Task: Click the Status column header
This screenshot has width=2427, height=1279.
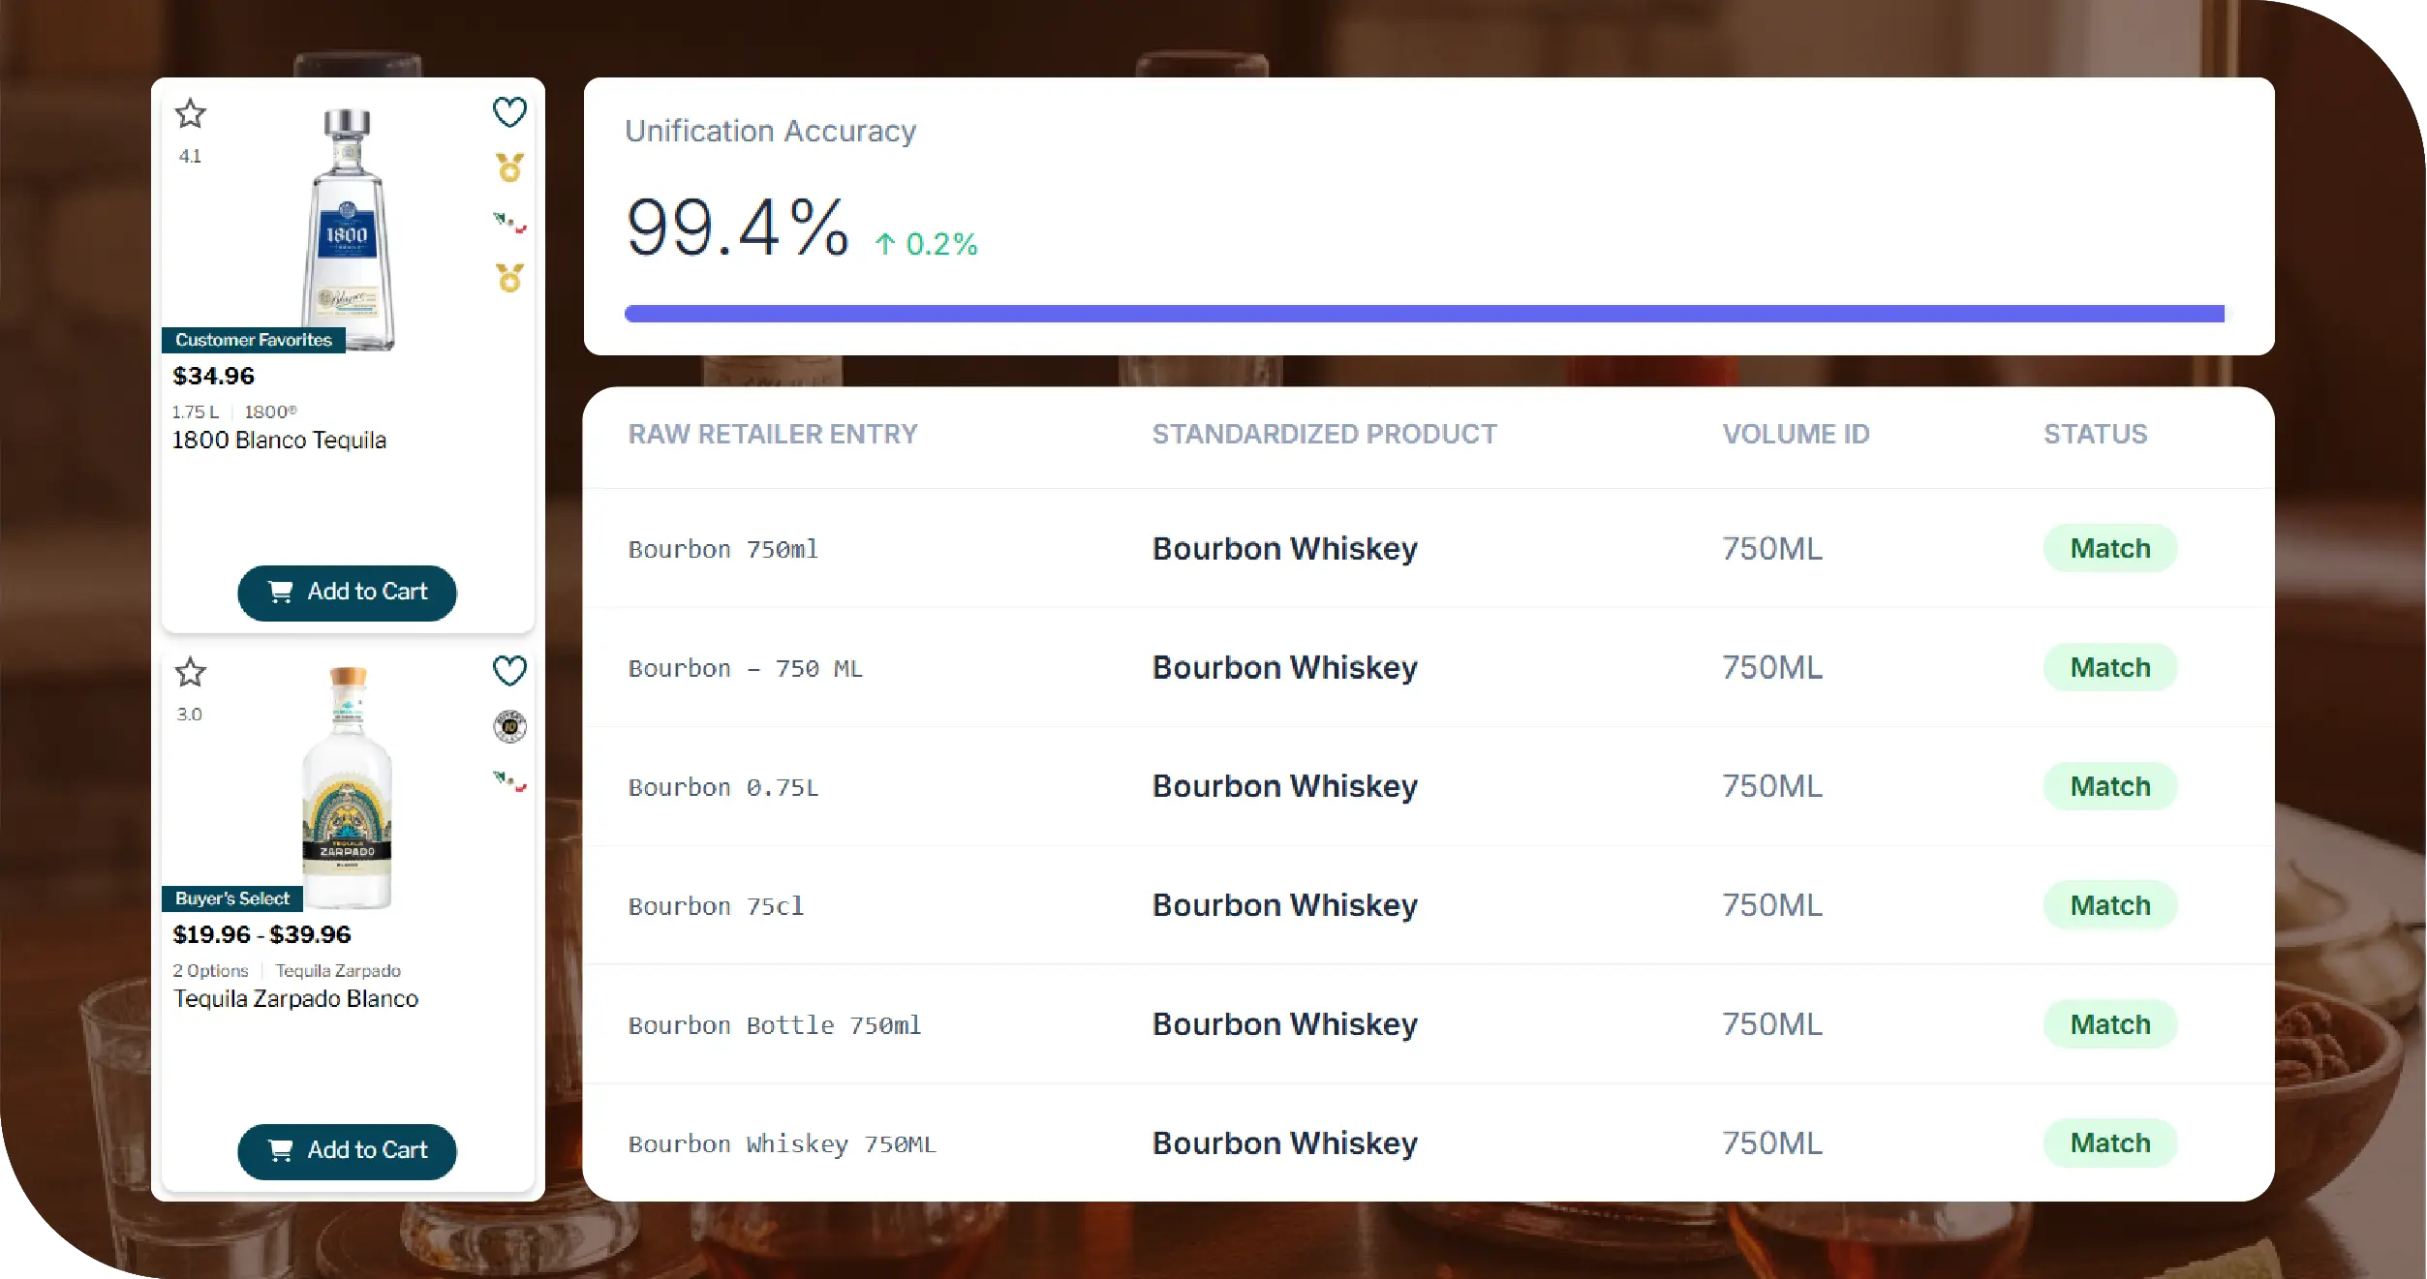Action: (2095, 435)
